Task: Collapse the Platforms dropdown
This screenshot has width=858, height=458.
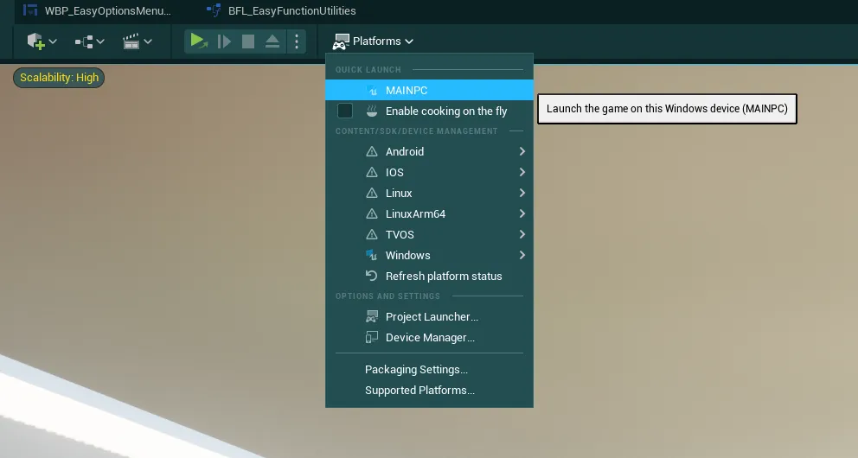Action: (x=409, y=41)
